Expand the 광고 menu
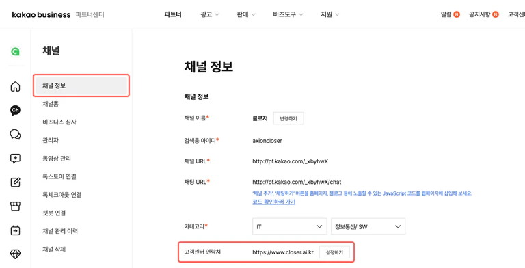The width and height of the screenshot is (525, 268). click(210, 14)
